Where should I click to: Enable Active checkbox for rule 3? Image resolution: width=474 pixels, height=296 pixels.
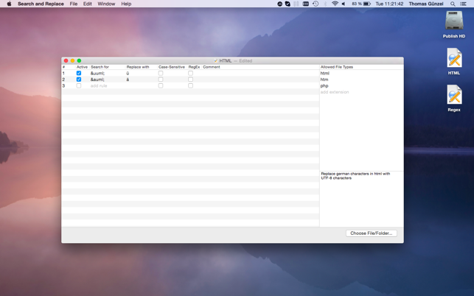click(x=79, y=85)
